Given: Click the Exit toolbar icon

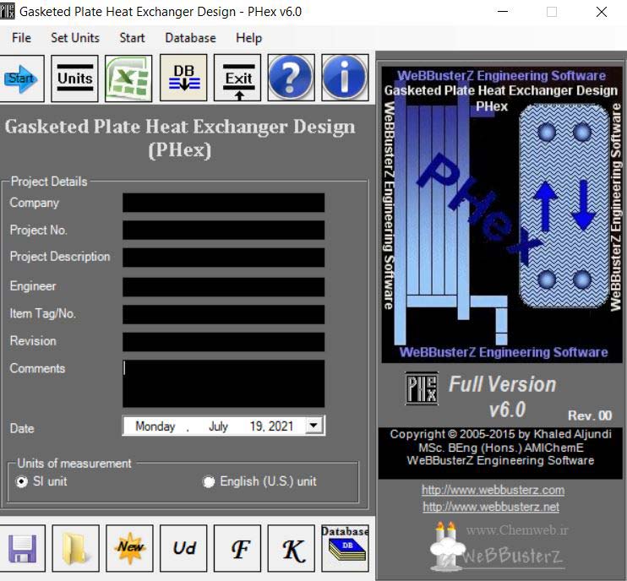Looking at the screenshot, I should pyautogui.click(x=237, y=79).
